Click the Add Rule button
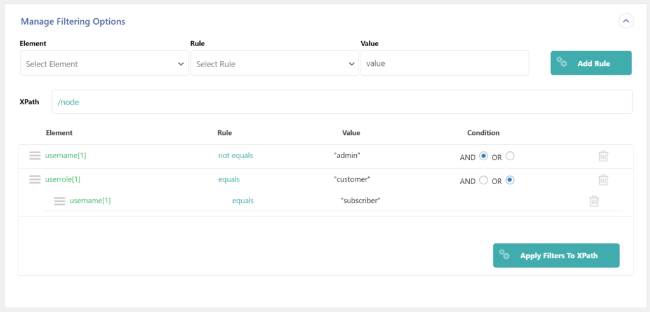Image resolution: width=650 pixels, height=312 pixels. (x=591, y=63)
